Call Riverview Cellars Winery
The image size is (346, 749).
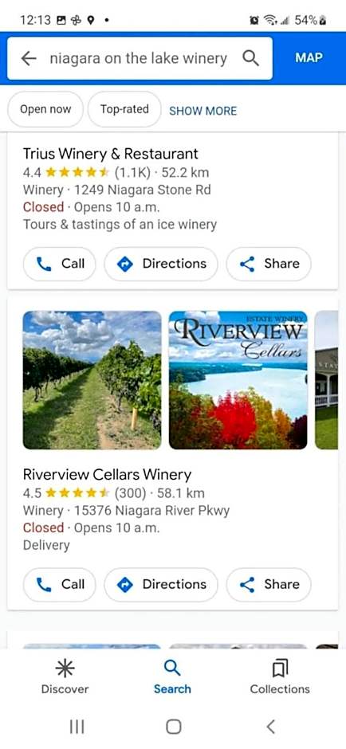tap(60, 584)
